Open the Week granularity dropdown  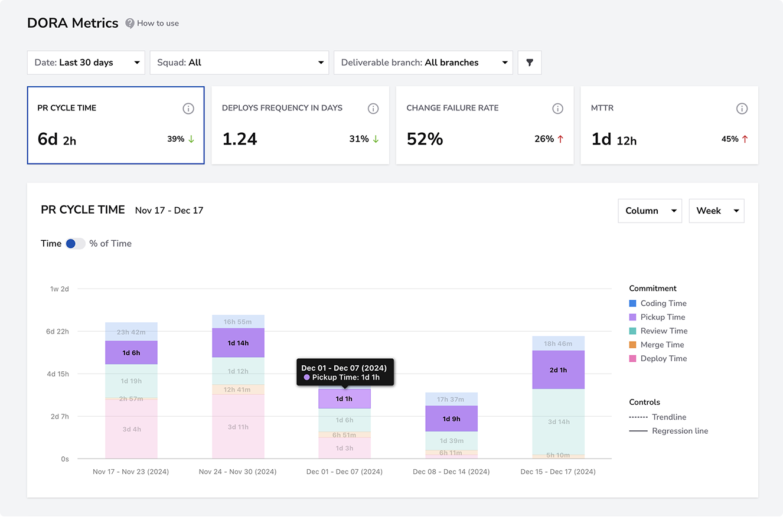coord(717,211)
